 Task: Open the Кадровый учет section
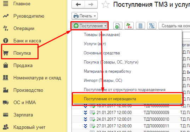[29, 127]
